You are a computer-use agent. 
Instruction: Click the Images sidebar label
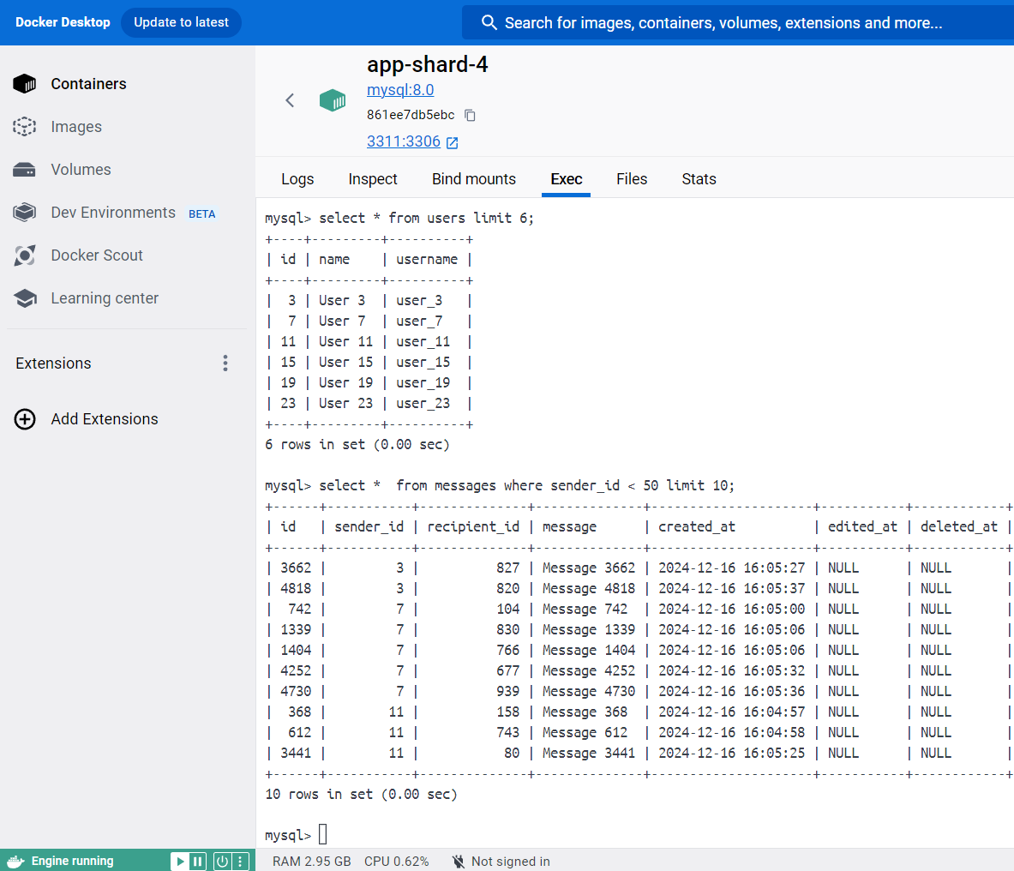[76, 127]
